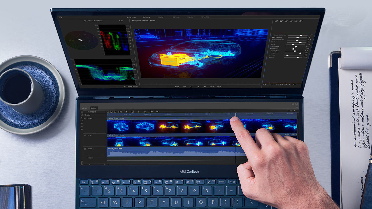Click the Export button in the timeline

click(x=291, y=111)
